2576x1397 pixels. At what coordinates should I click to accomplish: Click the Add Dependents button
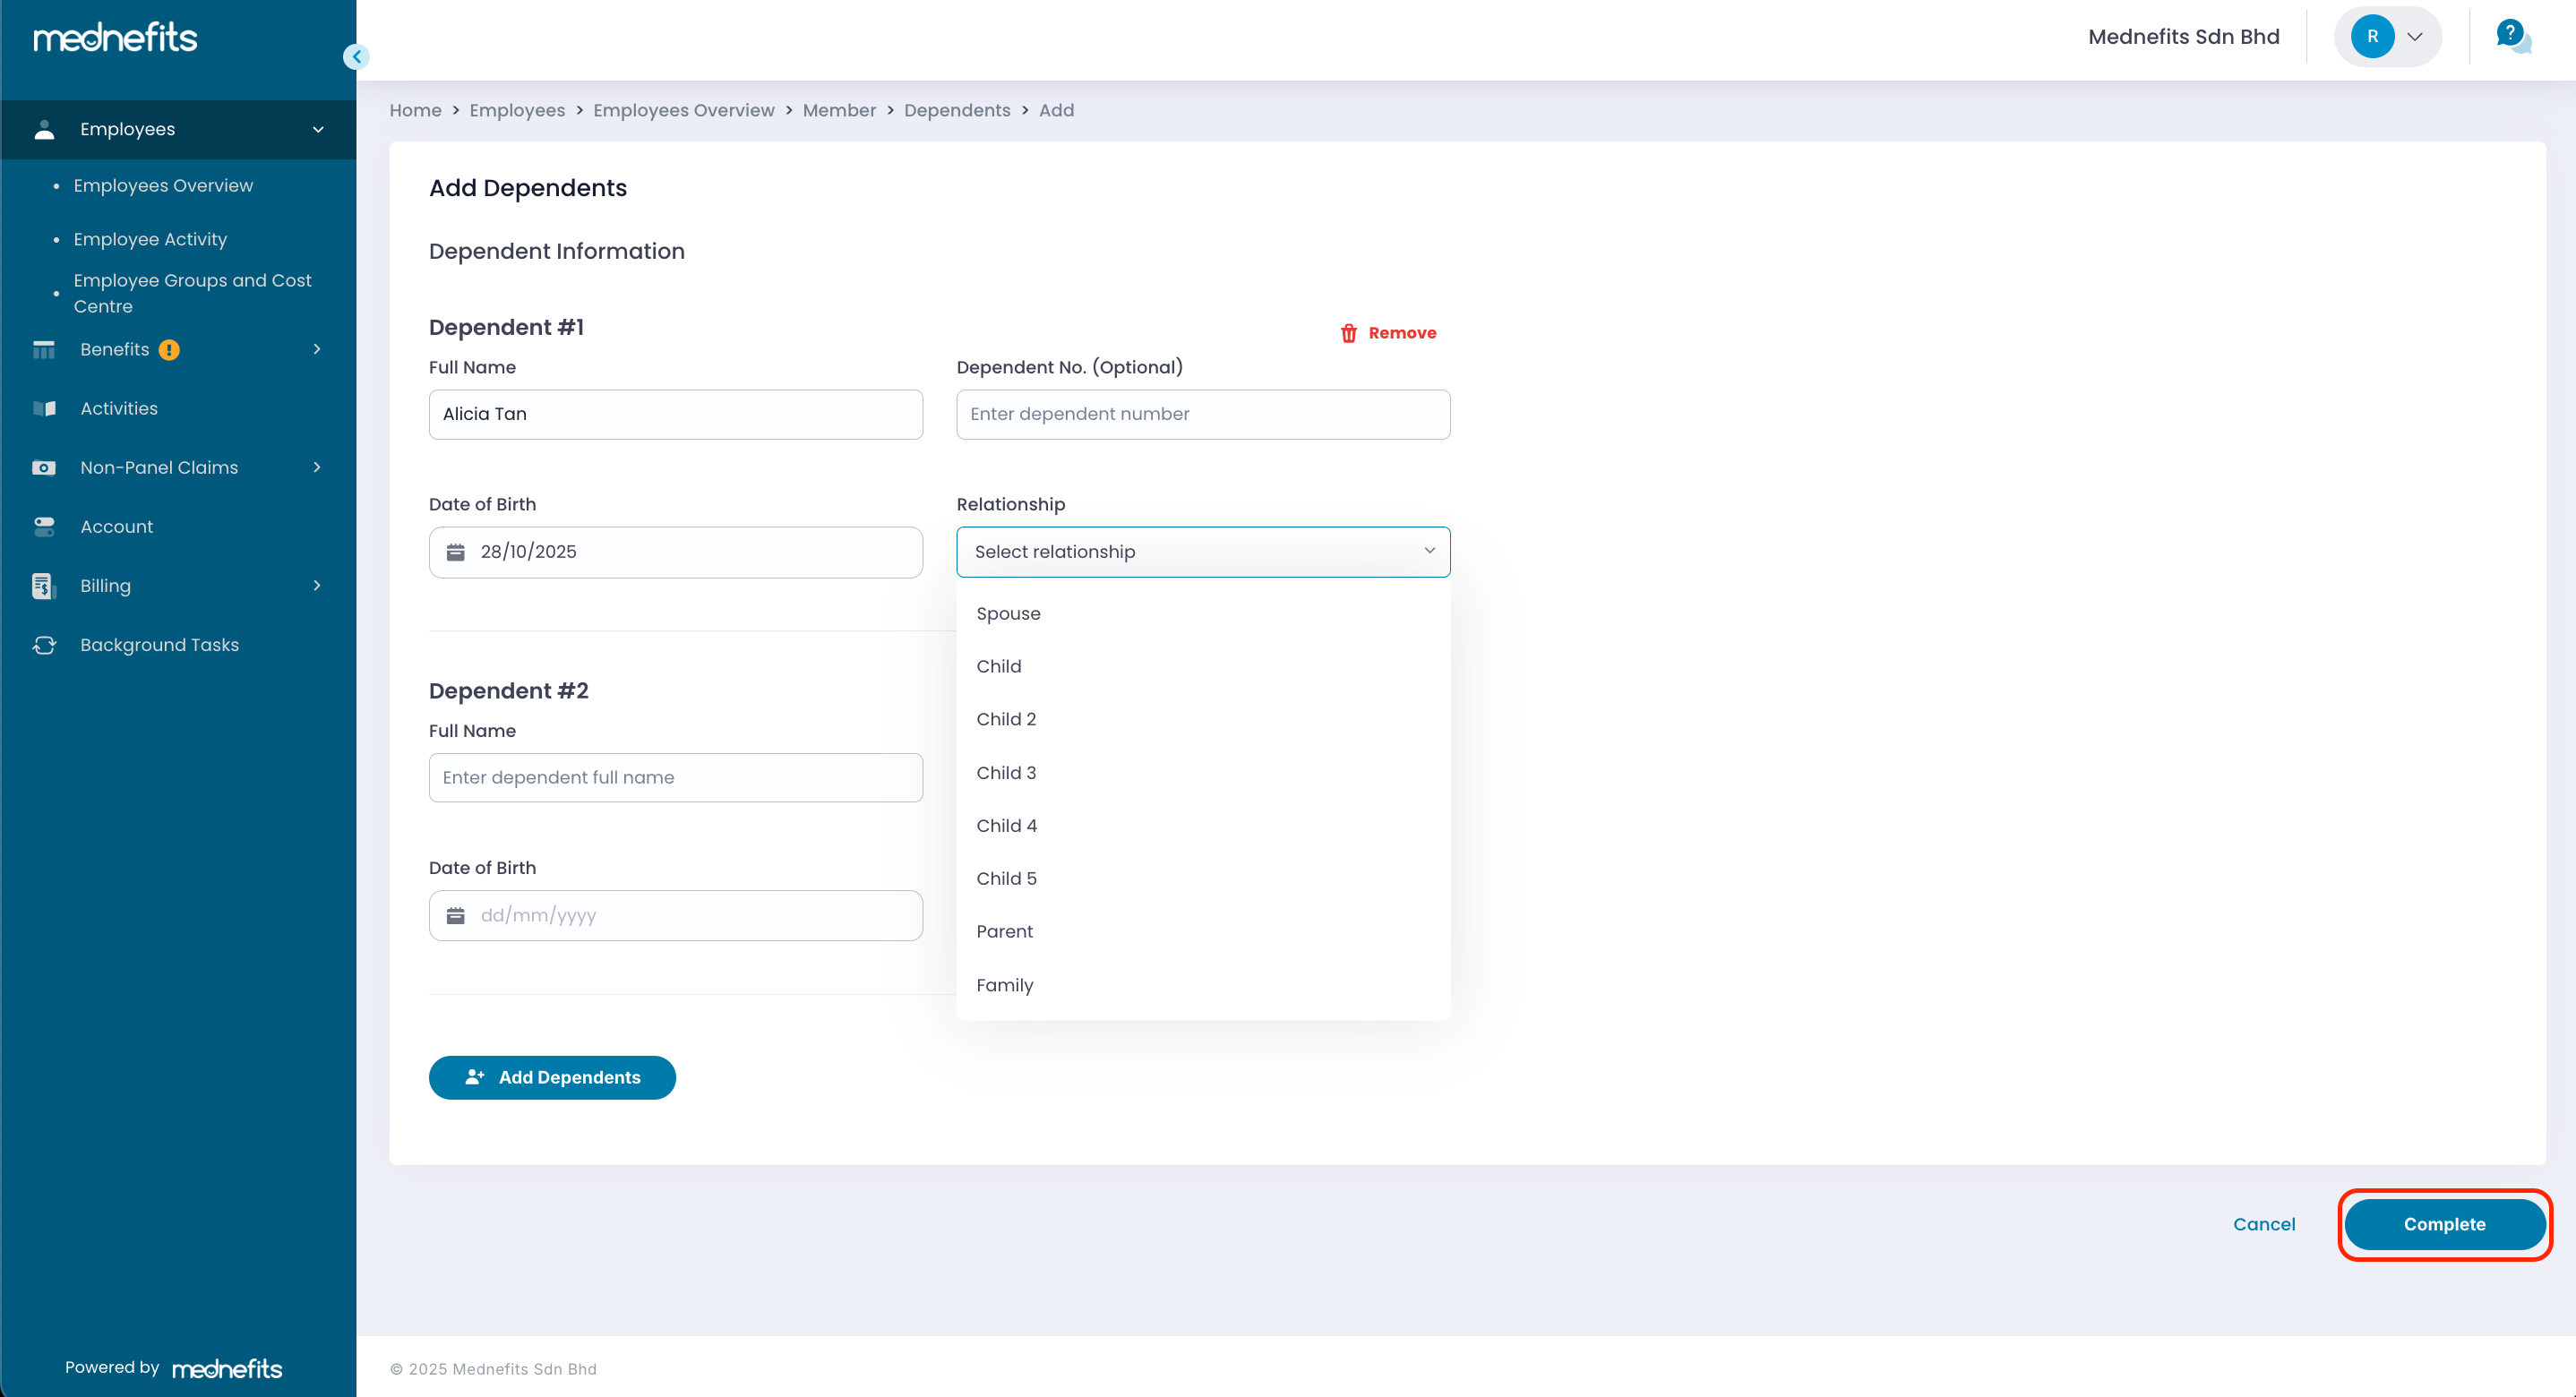tap(552, 1077)
